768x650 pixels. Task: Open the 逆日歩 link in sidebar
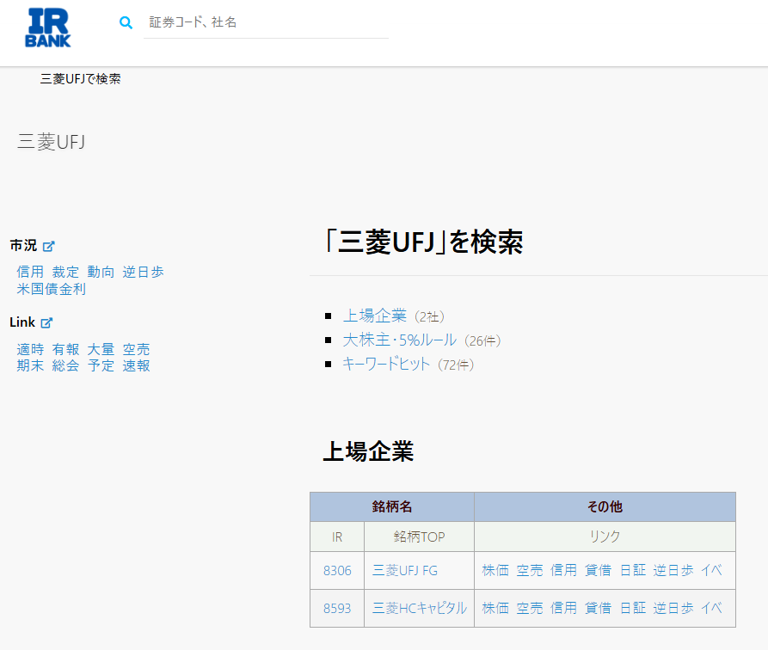pyautogui.click(x=143, y=272)
